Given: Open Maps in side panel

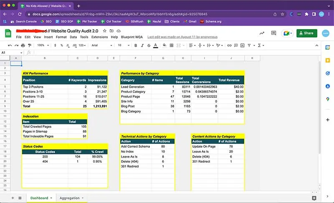Looking at the screenshot, I should click(x=328, y=99).
